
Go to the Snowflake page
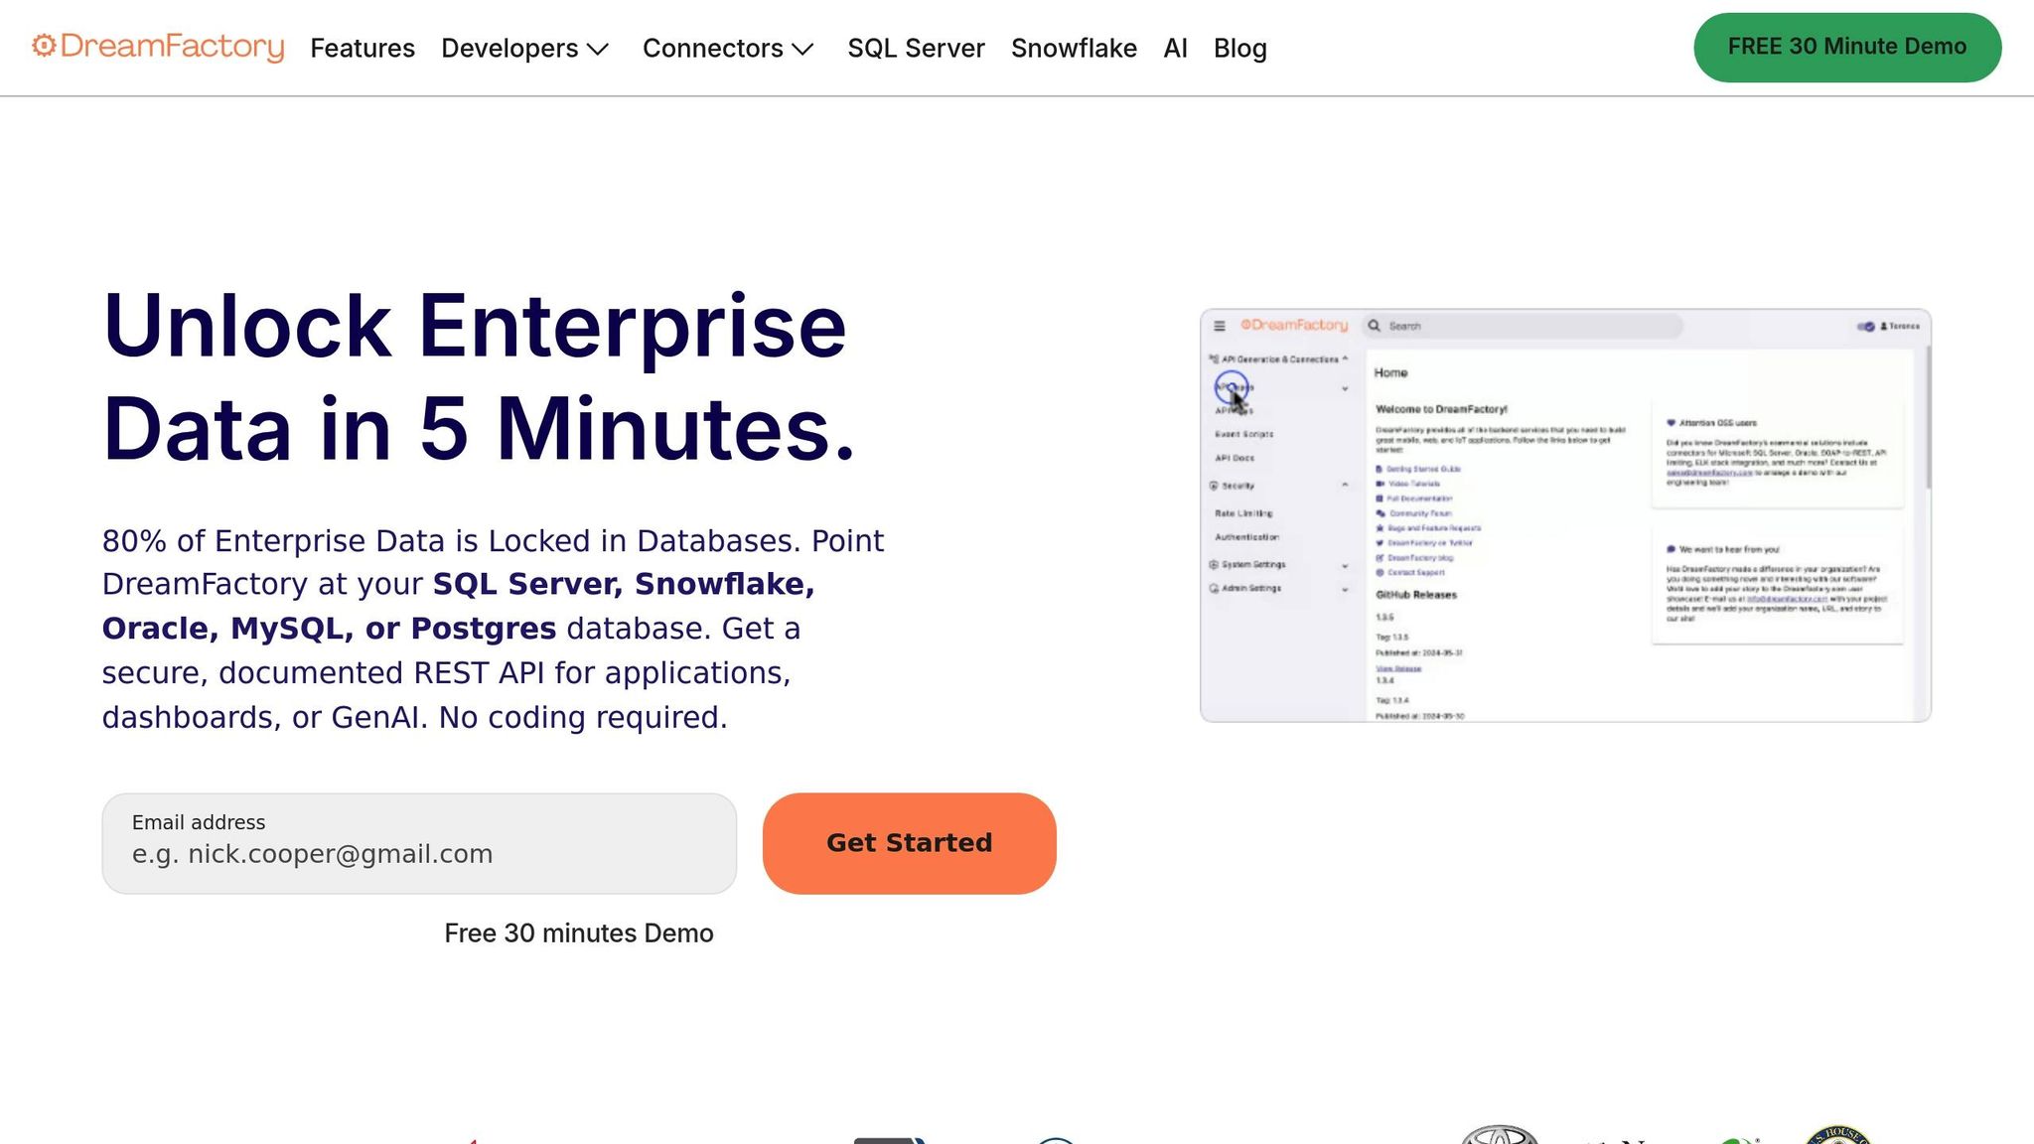1074,48
